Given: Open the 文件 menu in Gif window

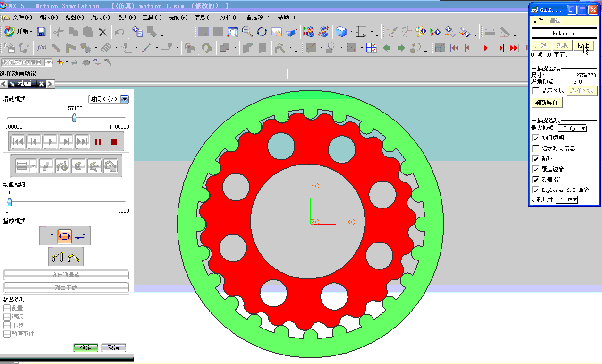Looking at the screenshot, I should pos(538,21).
